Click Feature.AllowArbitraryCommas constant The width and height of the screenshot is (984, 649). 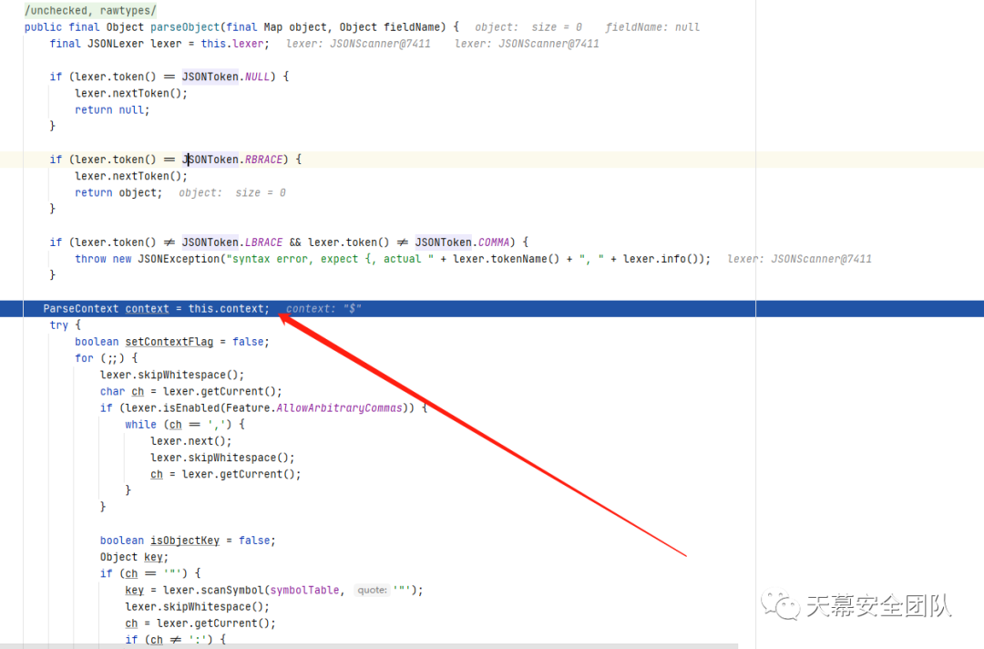point(313,408)
